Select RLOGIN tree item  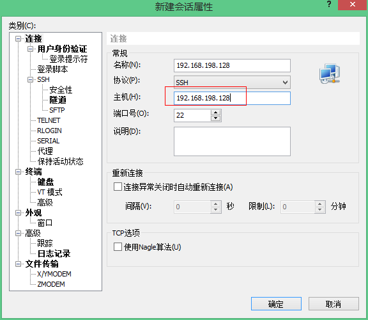(x=50, y=131)
